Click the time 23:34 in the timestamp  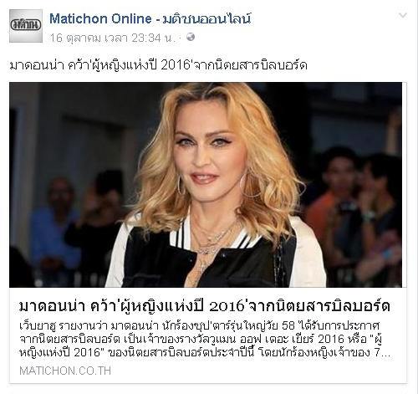146,38
